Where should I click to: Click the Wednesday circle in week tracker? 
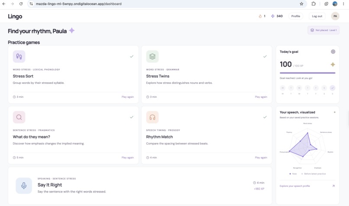click(299, 88)
